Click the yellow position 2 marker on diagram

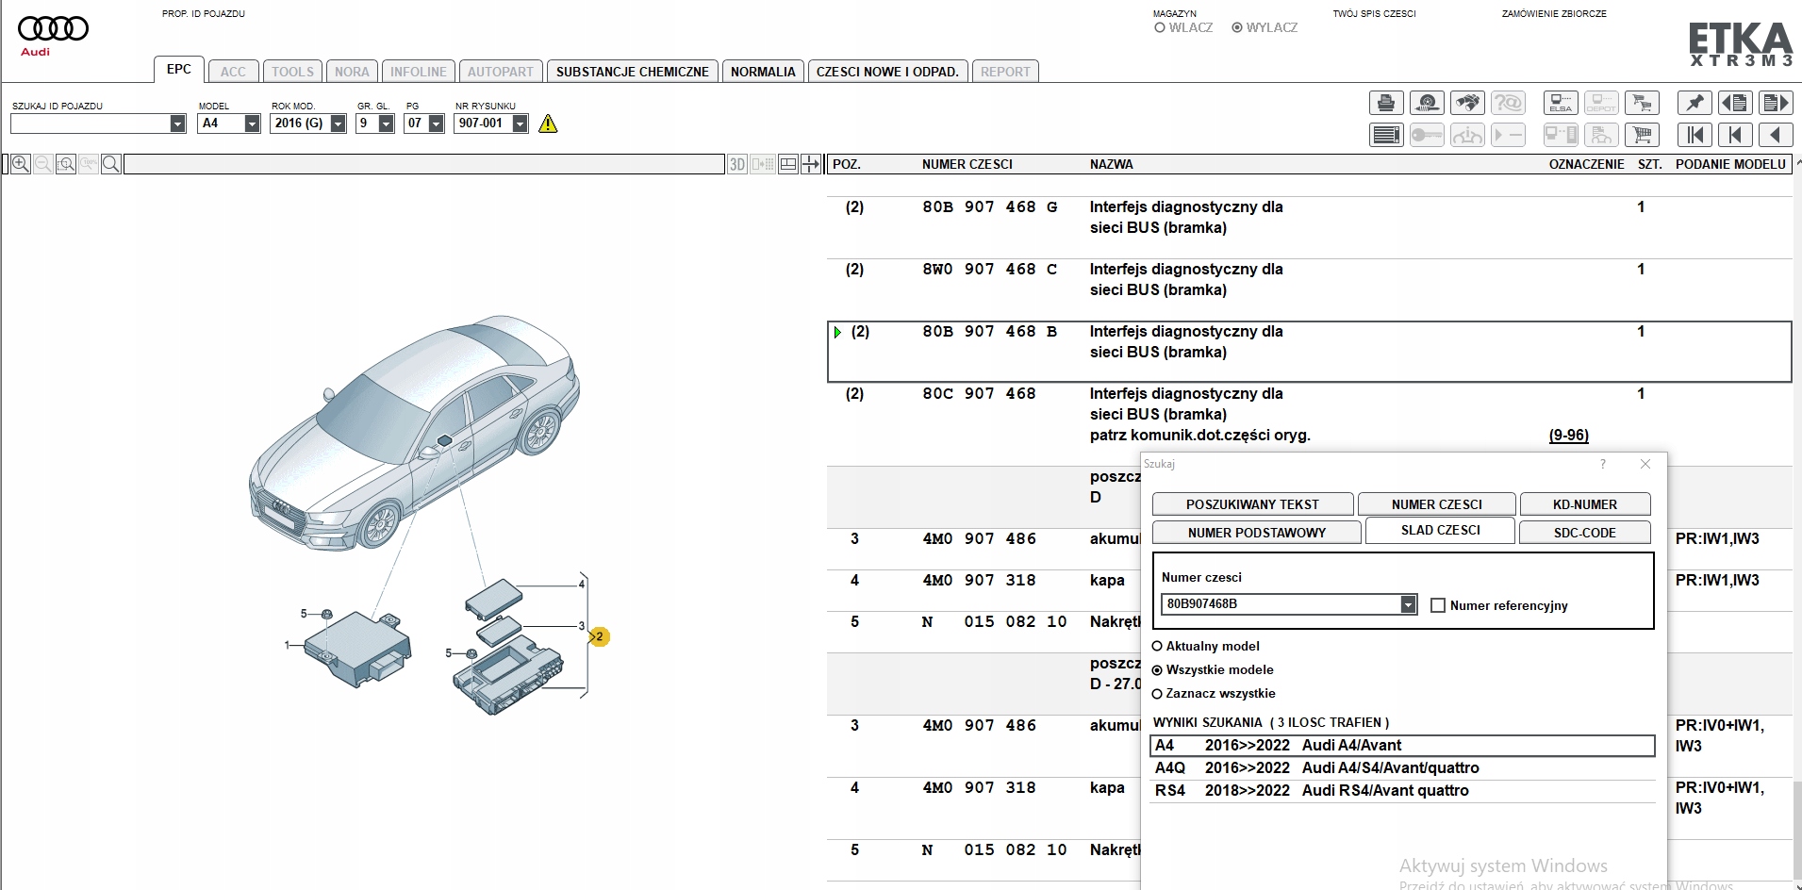599,637
